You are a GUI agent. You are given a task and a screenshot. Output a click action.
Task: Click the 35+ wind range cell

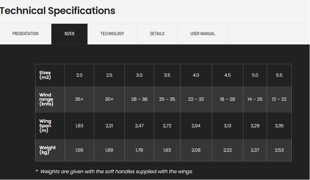pyautogui.click(x=79, y=99)
